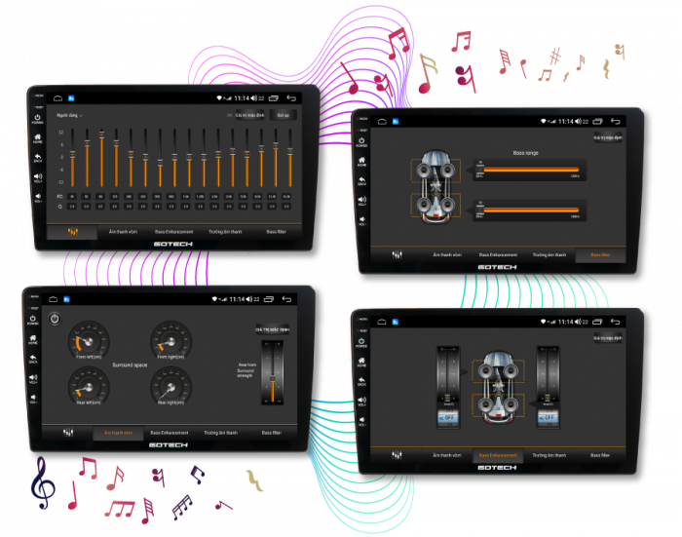The width and height of the screenshot is (682, 537).
Task: Switch to Bass Enhancement tab on the equalizer screen
Action: pyautogui.click(x=173, y=232)
